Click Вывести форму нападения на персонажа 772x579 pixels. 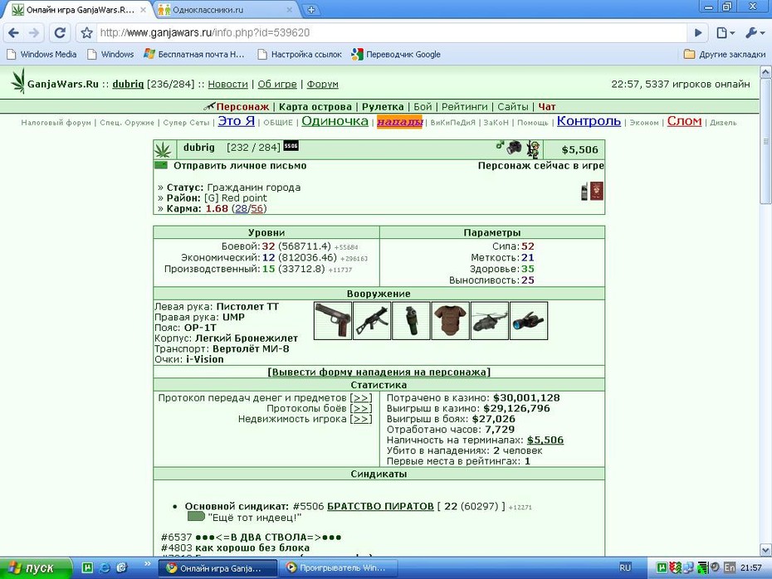tap(379, 372)
